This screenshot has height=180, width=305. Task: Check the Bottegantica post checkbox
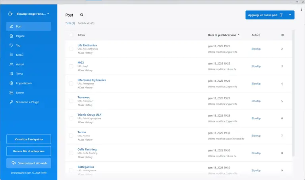pos(71,170)
